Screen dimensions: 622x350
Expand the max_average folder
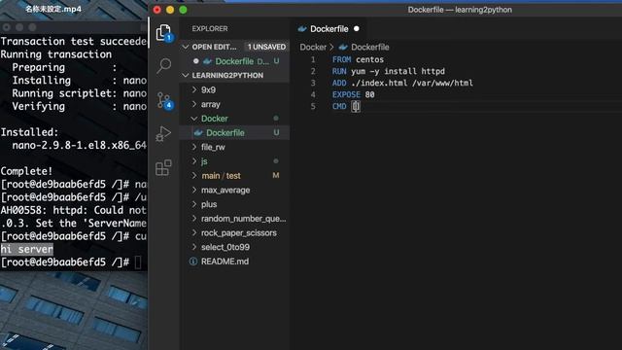(194, 190)
